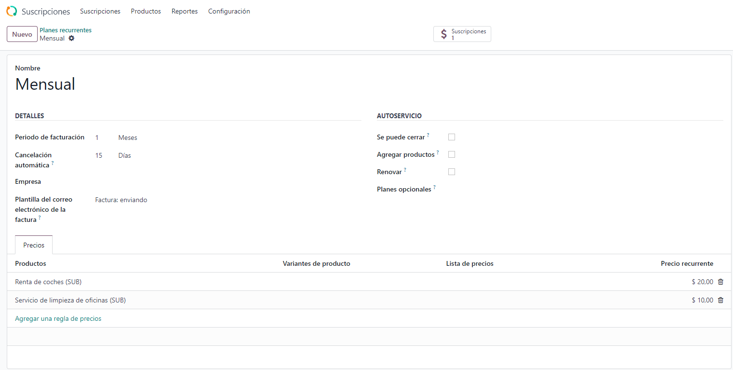This screenshot has height=370, width=733.
Task: Open the gear actions menu beside Mensual
Action: click(x=71, y=38)
